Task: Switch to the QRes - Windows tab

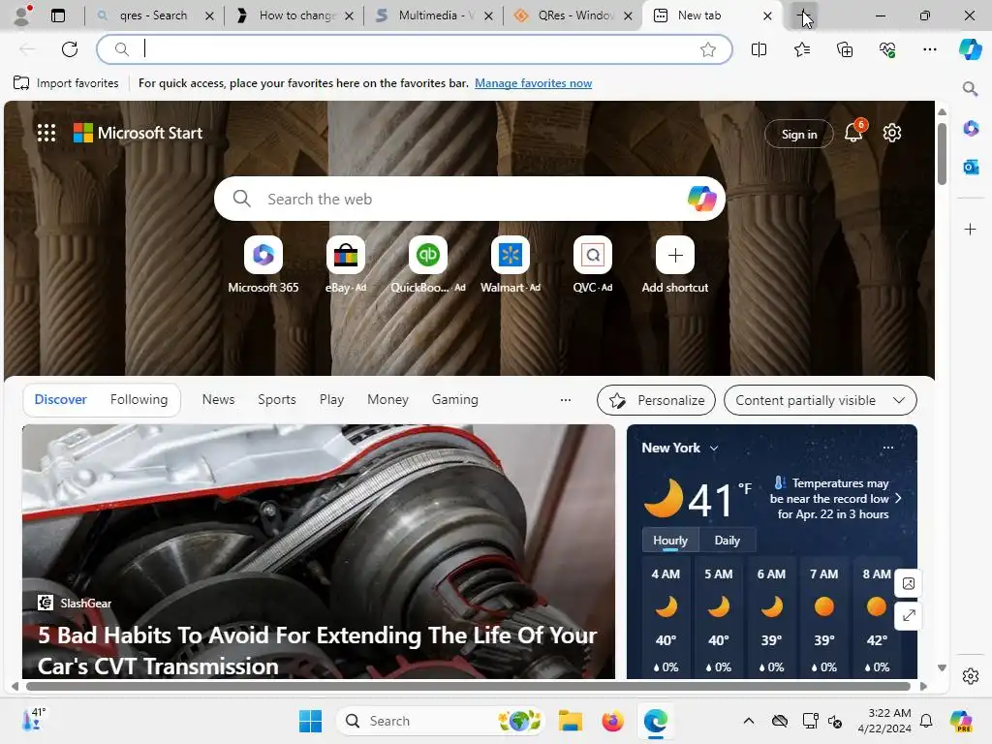Action: pos(573,15)
